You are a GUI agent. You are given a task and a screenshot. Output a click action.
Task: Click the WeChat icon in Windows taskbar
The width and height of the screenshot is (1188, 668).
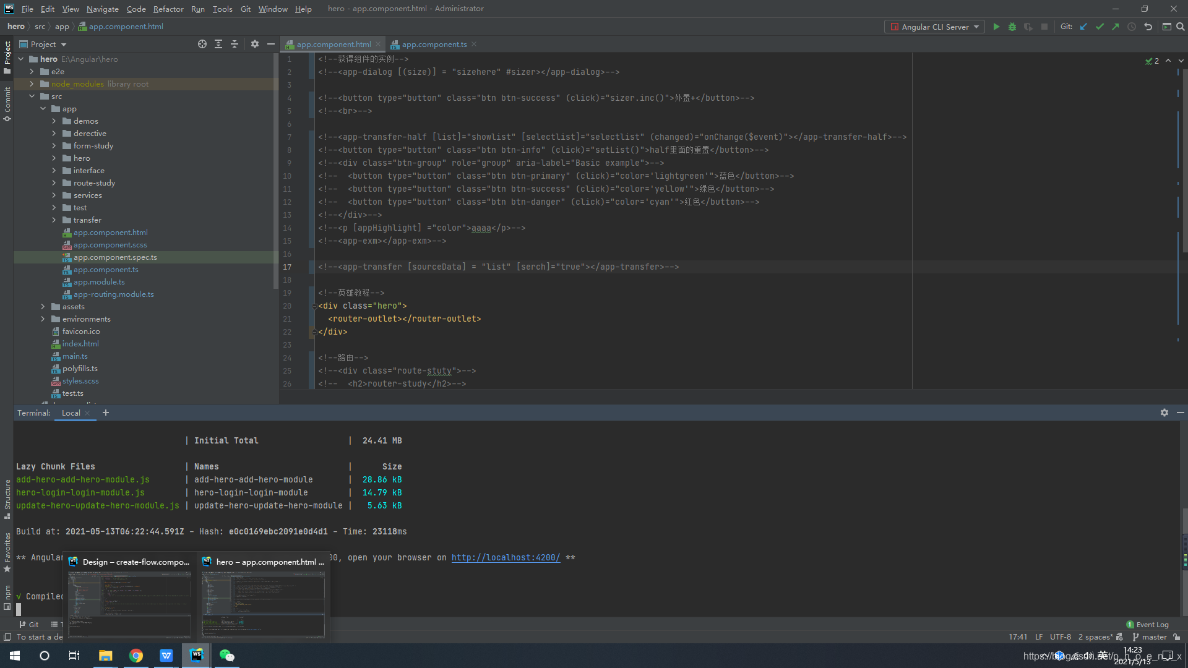227,654
